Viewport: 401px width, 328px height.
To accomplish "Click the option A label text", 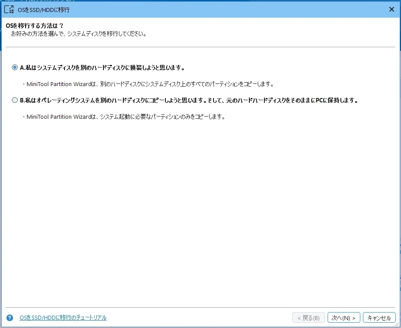I will click(102, 68).
